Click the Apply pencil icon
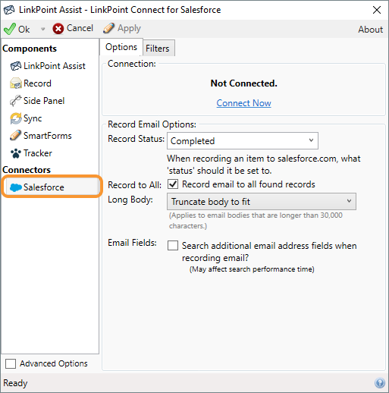 pos(108,28)
